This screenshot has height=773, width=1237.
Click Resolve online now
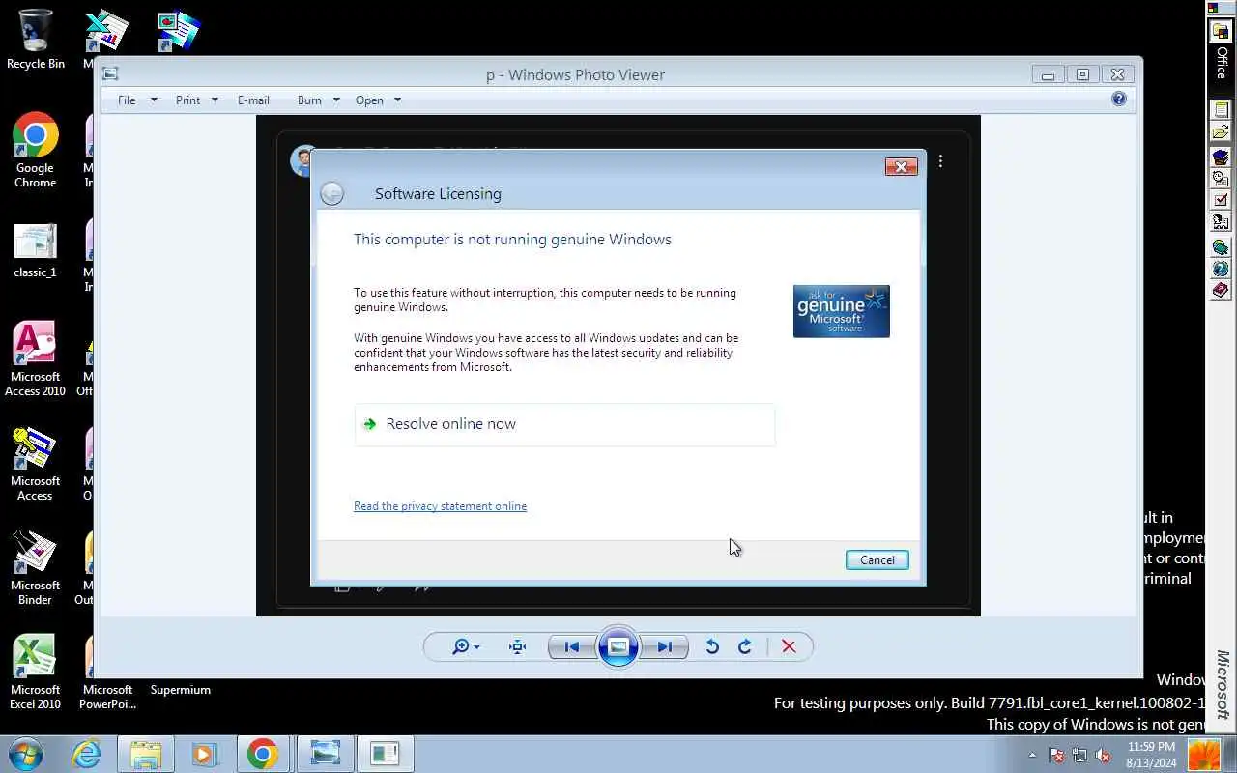pyautogui.click(x=564, y=424)
